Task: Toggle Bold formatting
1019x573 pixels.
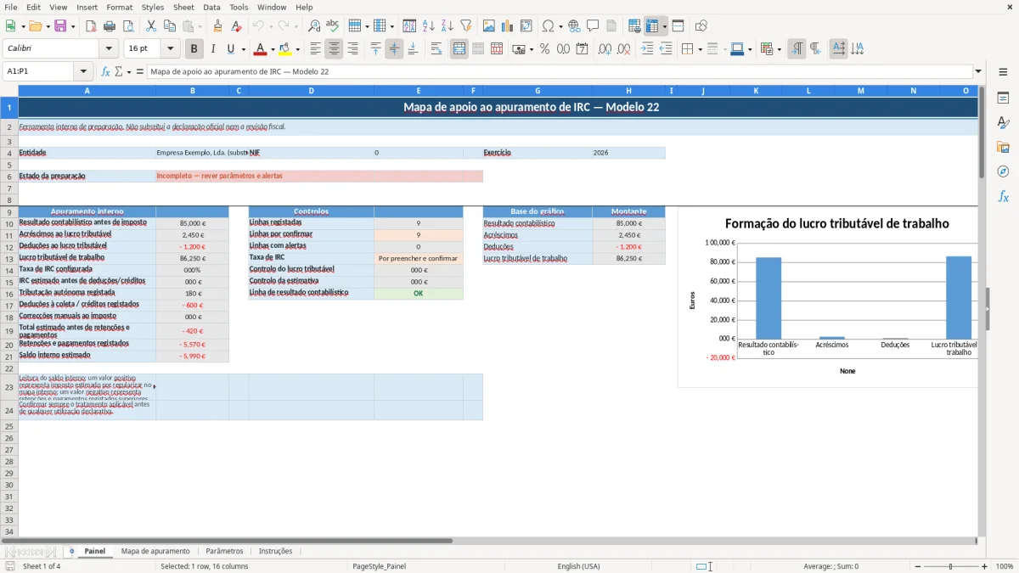Action: tap(194, 49)
